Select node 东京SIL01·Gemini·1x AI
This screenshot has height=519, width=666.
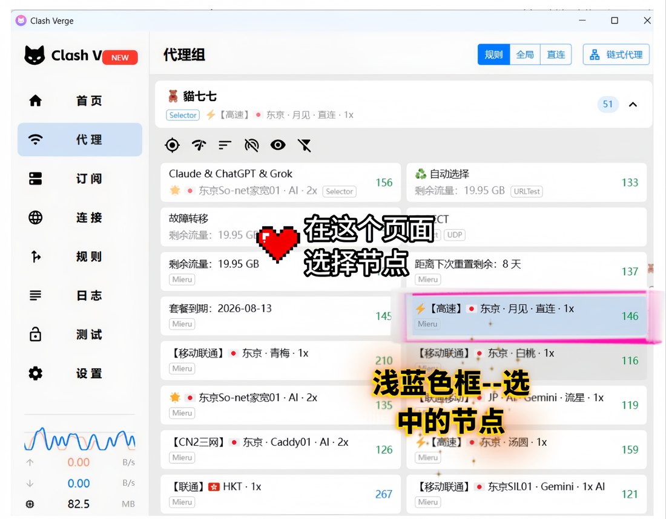526,494
